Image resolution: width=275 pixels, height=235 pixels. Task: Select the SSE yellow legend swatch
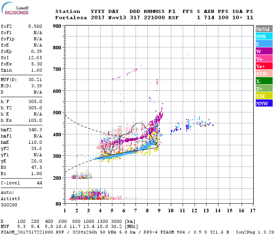point(264,96)
